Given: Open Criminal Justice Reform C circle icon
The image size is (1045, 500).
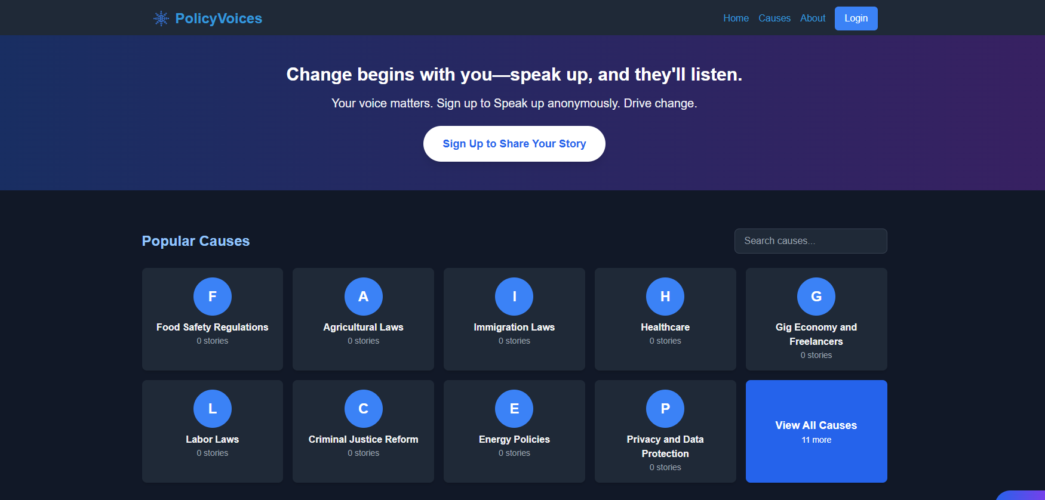Looking at the screenshot, I should pos(363,409).
